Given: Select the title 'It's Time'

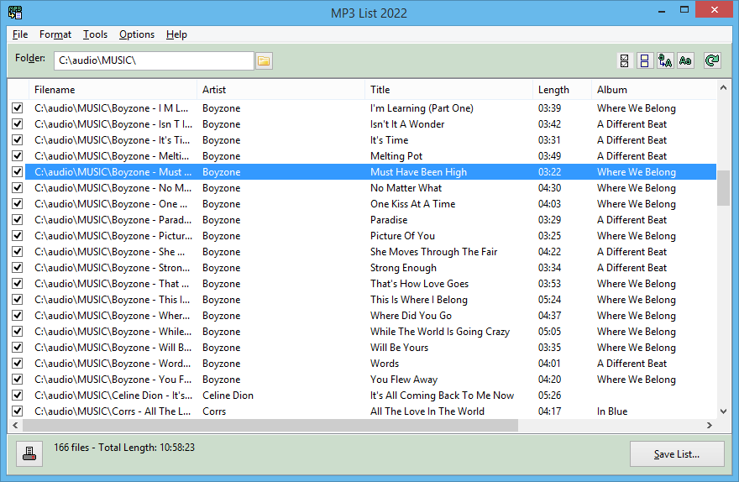Looking at the screenshot, I should (x=390, y=140).
